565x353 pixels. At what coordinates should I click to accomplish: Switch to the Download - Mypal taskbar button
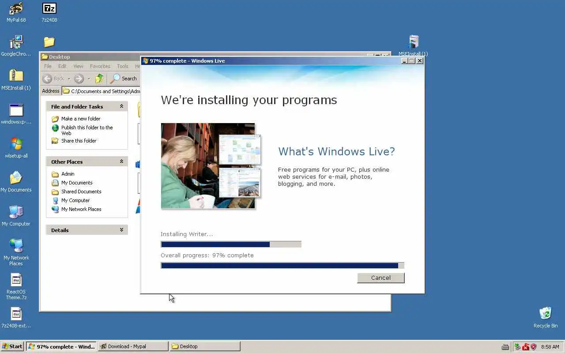(x=133, y=346)
